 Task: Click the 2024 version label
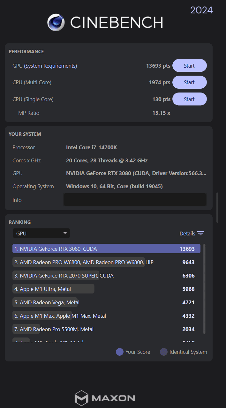(201, 10)
